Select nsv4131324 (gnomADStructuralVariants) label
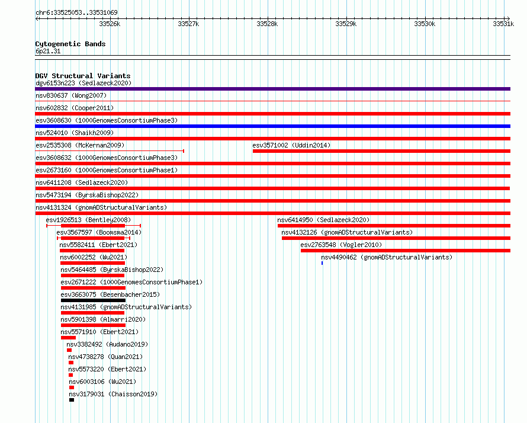527x423 pixels. click(101, 207)
